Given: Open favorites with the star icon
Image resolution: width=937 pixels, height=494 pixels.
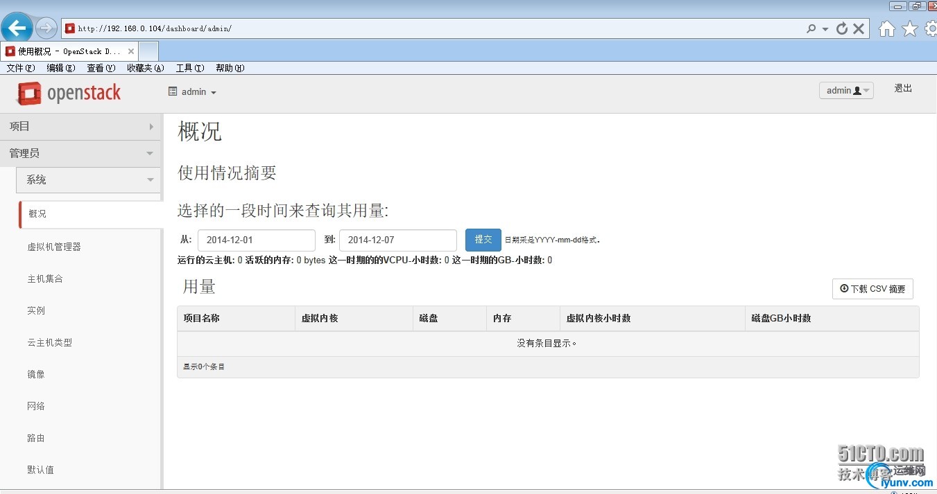Looking at the screenshot, I should (909, 28).
